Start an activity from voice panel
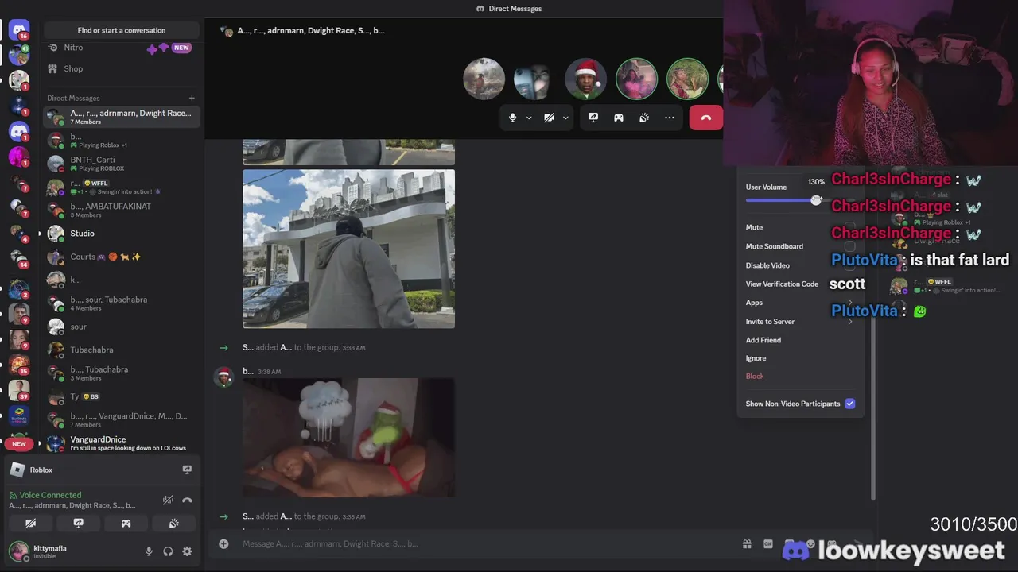The width and height of the screenshot is (1018, 572). (x=126, y=524)
